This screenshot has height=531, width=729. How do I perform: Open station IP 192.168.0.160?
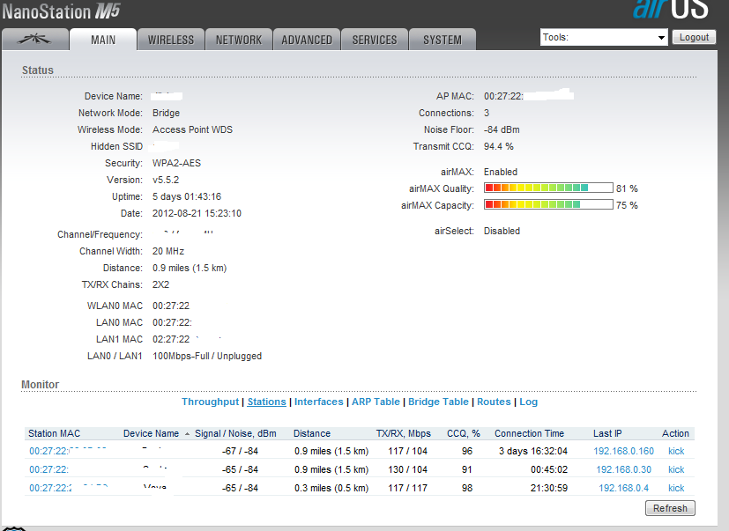pos(623,451)
